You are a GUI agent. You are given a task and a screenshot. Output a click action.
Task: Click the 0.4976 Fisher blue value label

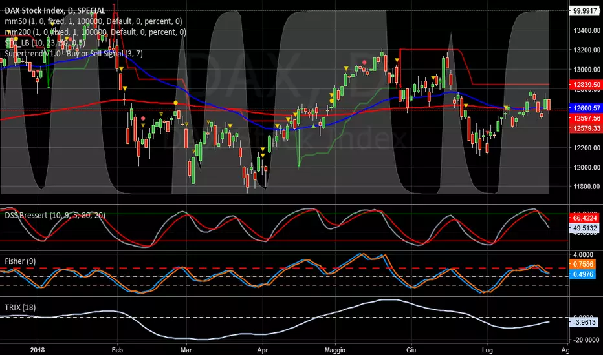point(582,274)
